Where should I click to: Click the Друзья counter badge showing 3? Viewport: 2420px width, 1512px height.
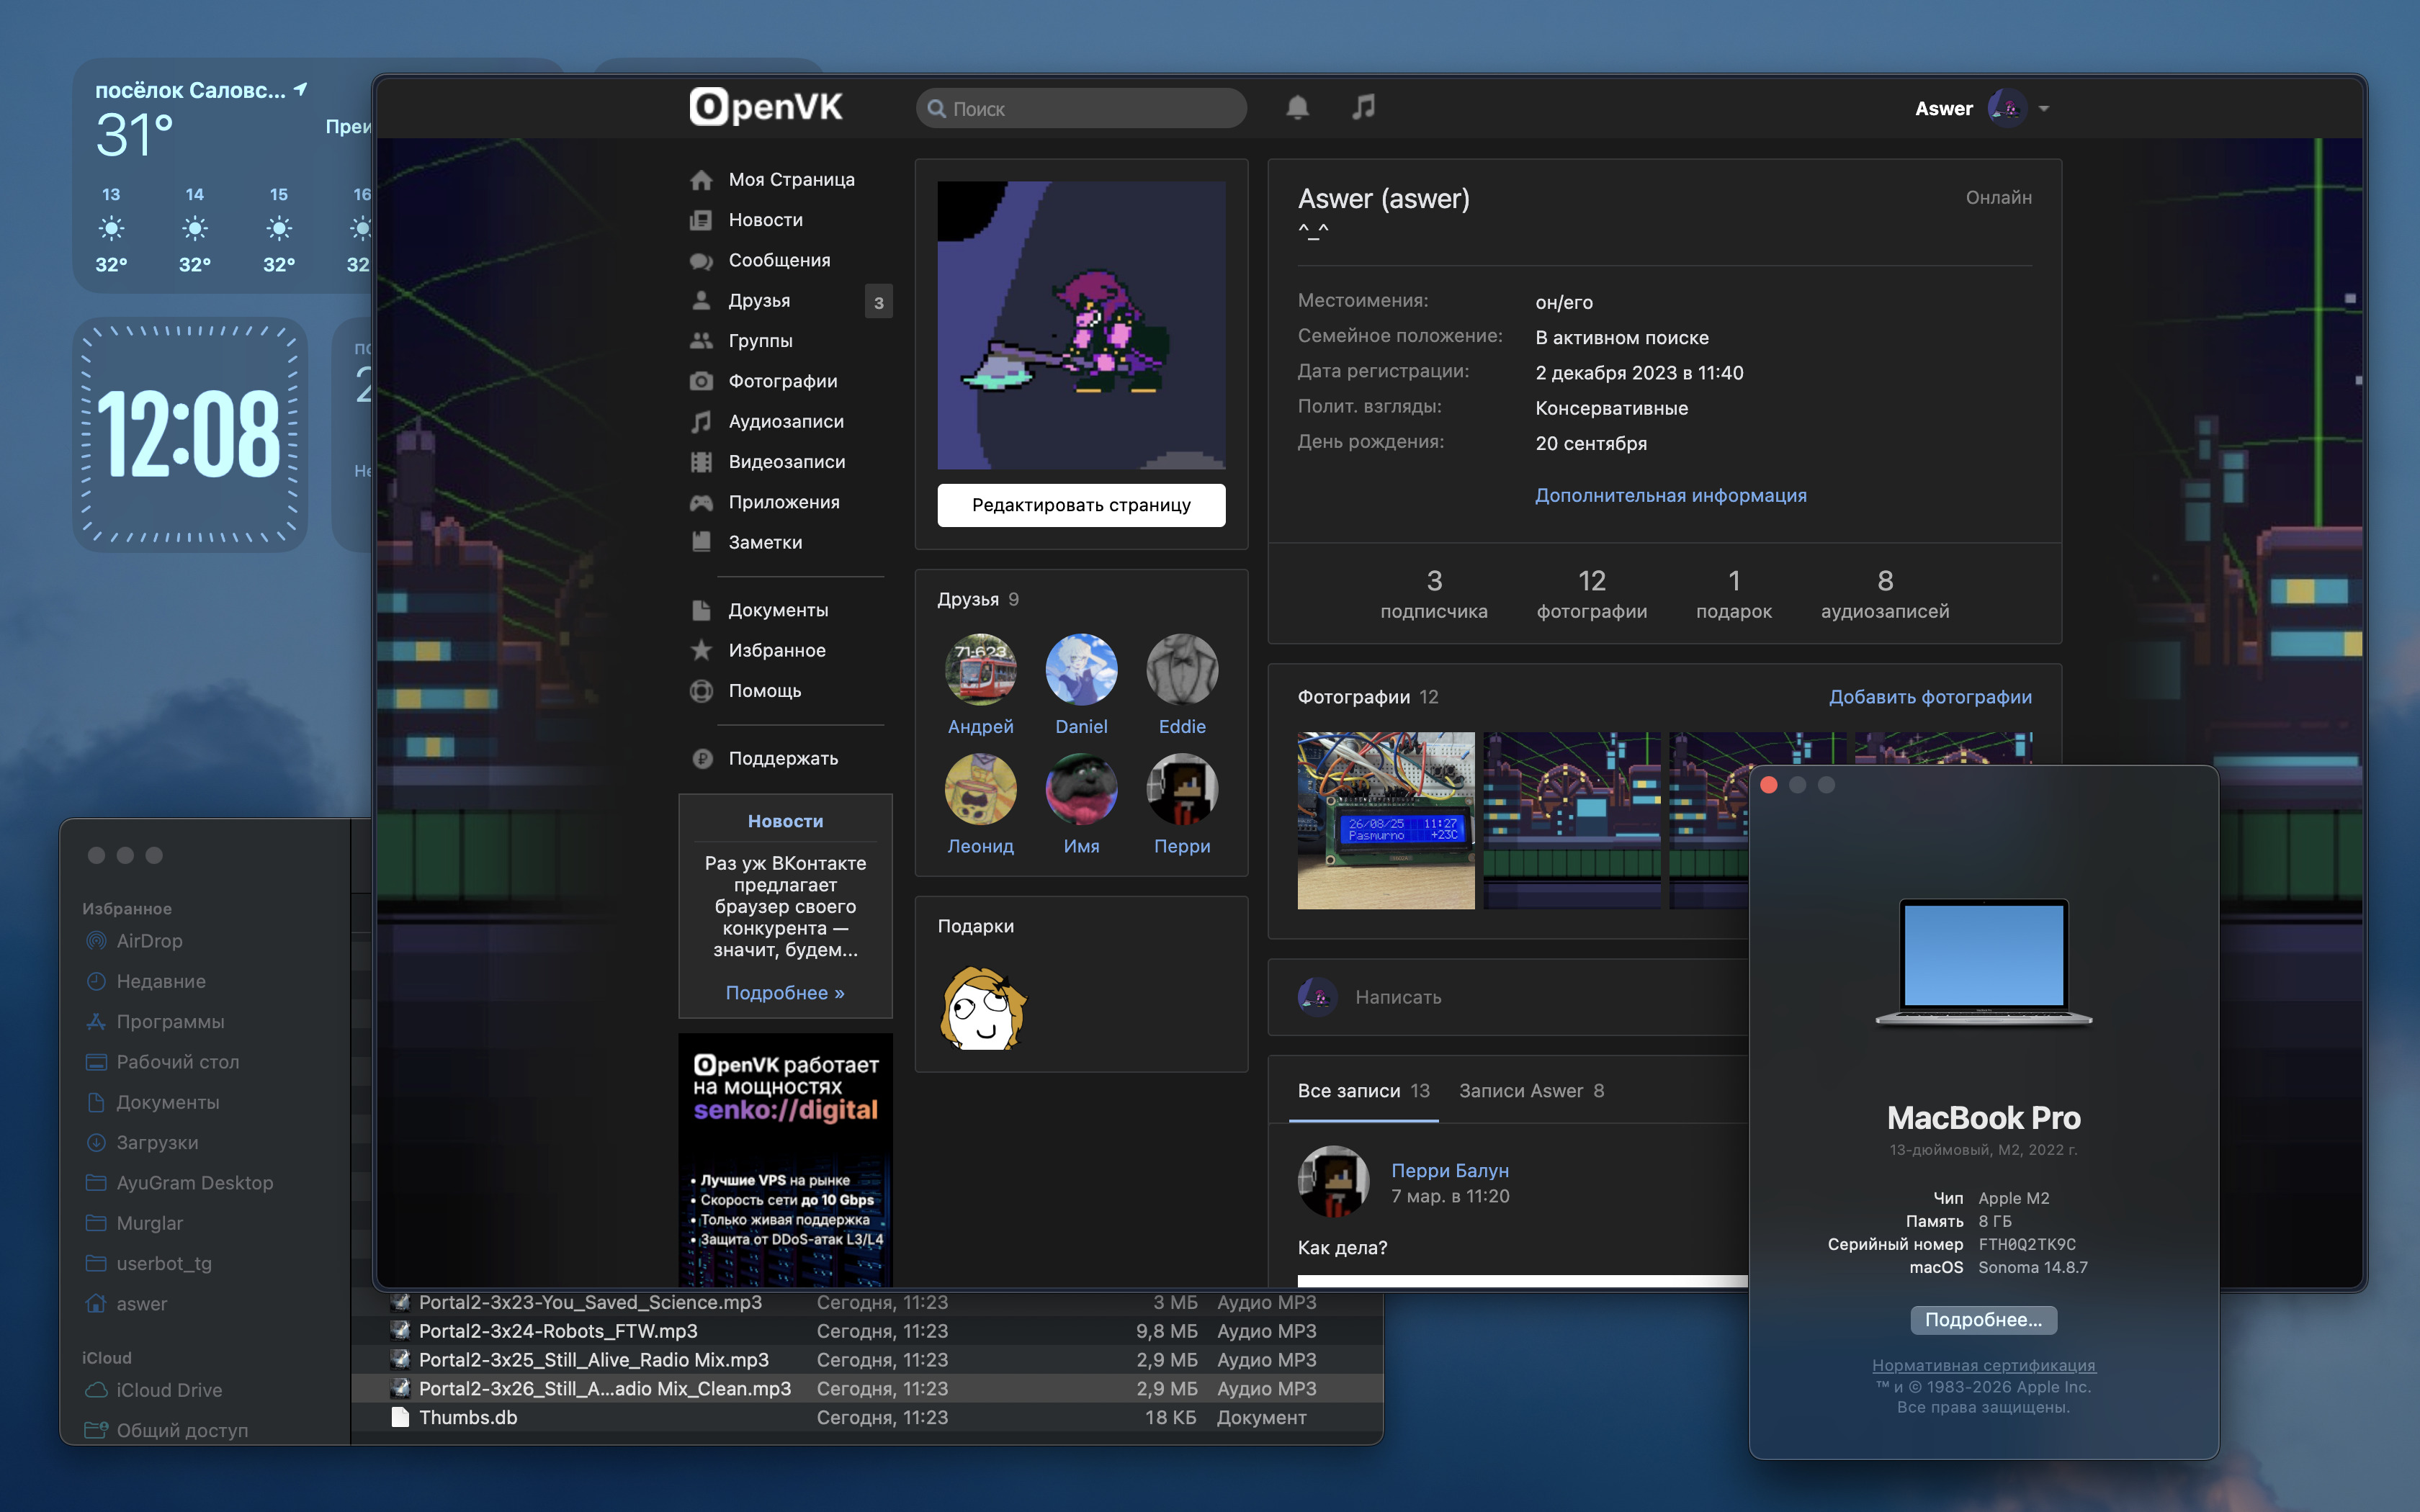(878, 302)
